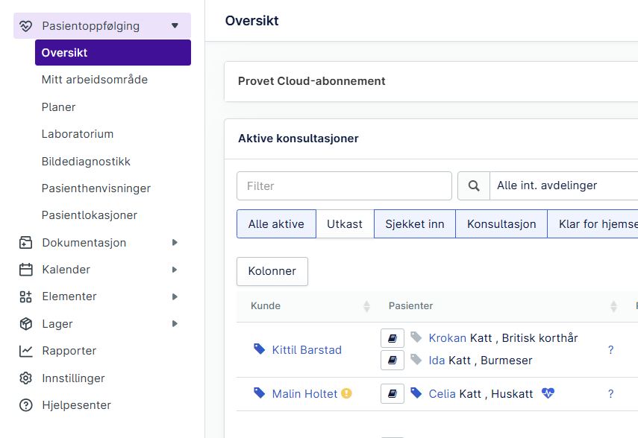Click the Elementer grid icon

click(25, 296)
